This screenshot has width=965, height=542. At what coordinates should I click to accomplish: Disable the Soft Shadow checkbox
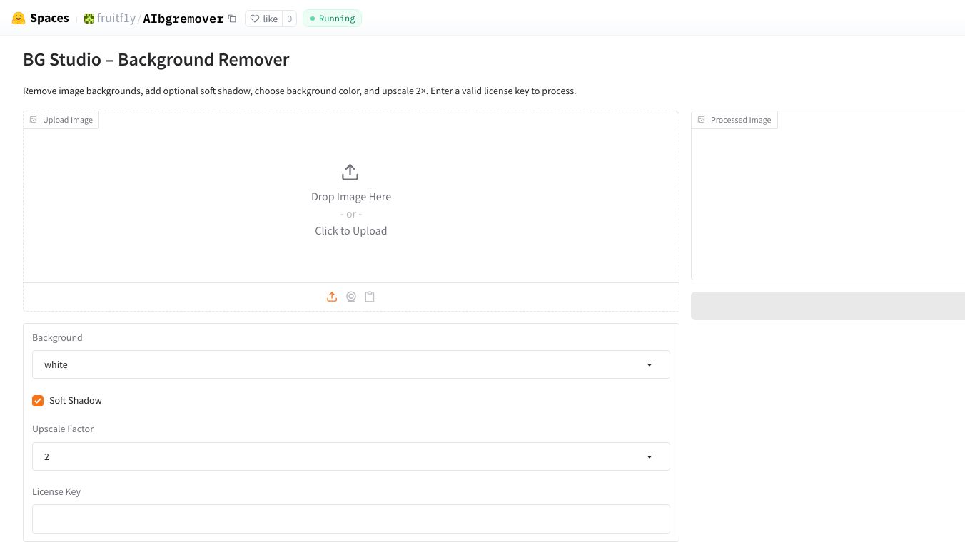tap(38, 401)
